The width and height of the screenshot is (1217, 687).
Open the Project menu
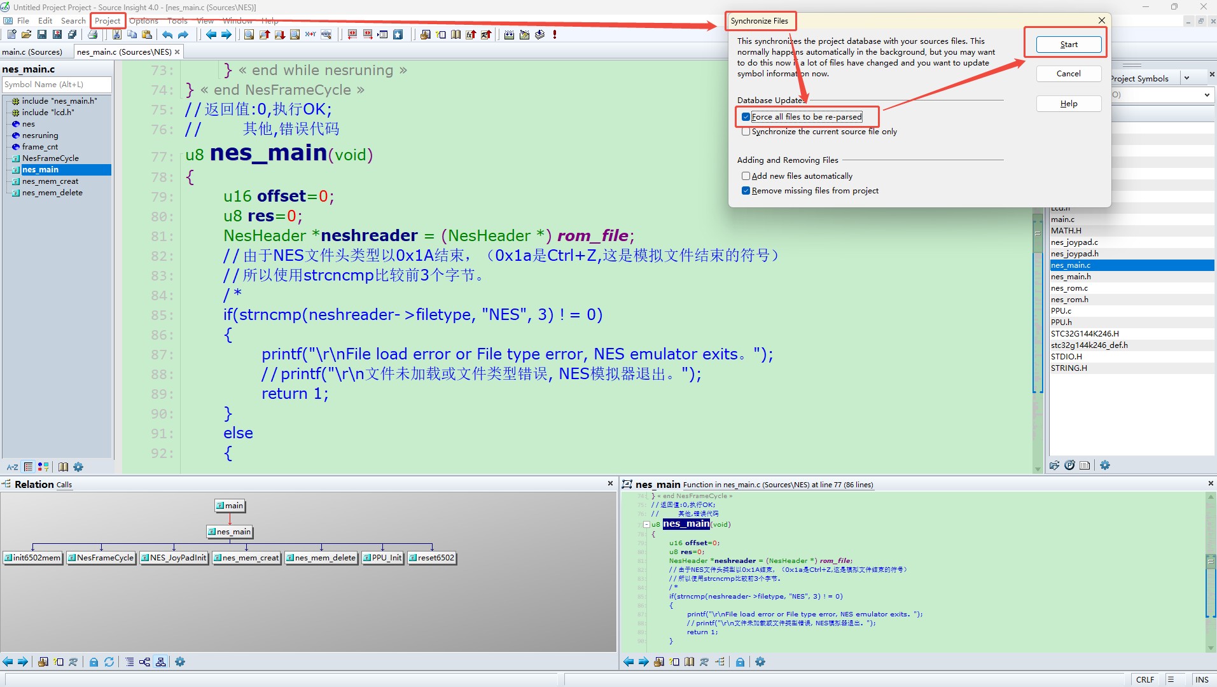[x=108, y=21]
